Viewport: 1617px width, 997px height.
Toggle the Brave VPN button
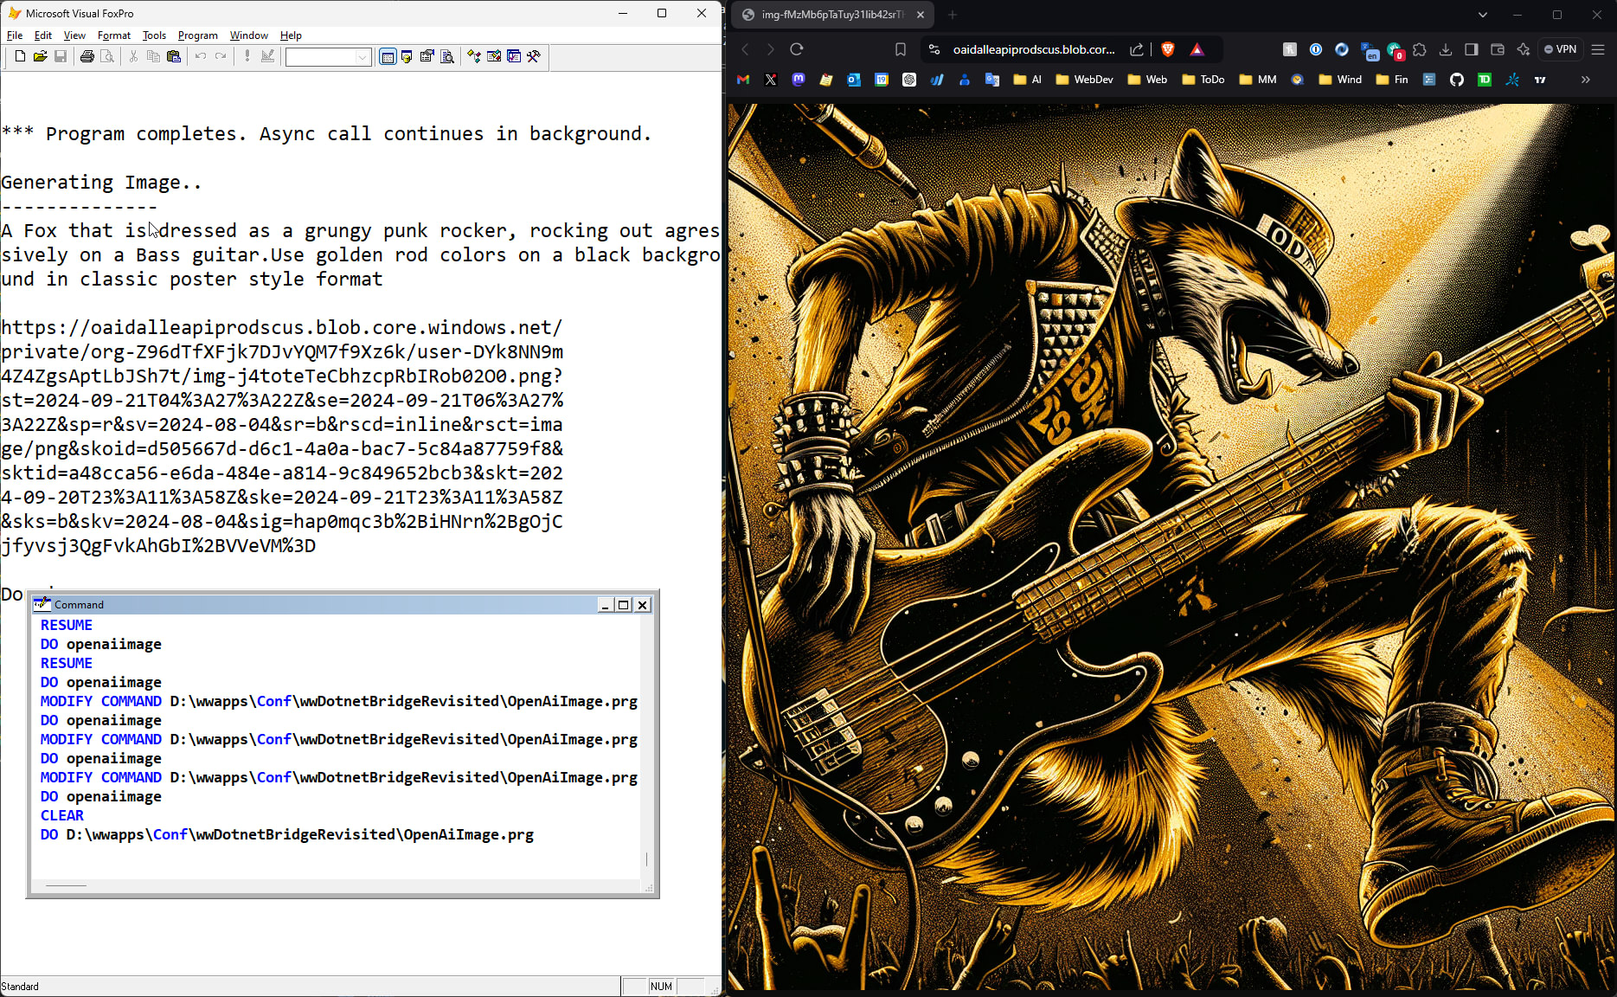click(x=1561, y=49)
